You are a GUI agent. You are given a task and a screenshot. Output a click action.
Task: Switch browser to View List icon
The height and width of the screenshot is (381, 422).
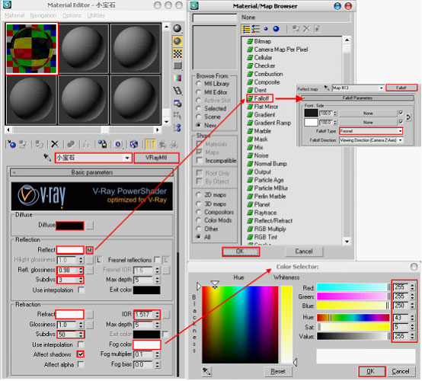pyautogui.click(x=246, y=29)
